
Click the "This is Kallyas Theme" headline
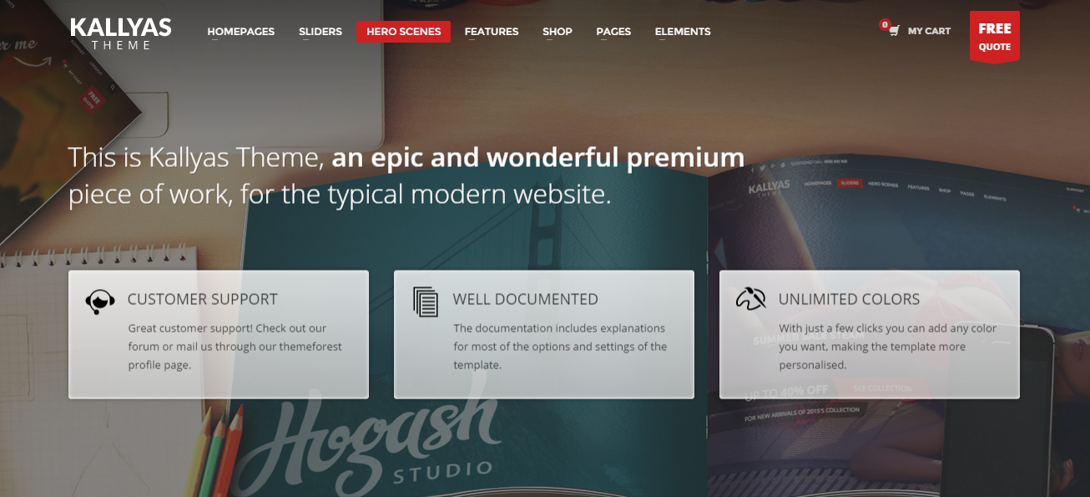pyautogui.click(x=406, y=175)
